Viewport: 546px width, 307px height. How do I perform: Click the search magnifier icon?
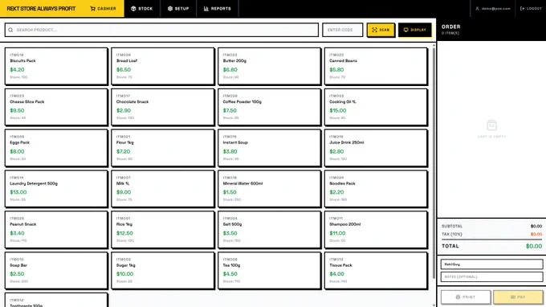click(x=10, y=30)
